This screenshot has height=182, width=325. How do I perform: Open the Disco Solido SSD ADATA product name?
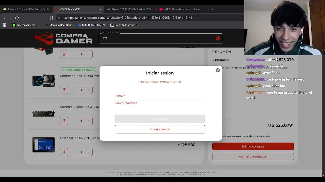[x=80, y=138]
